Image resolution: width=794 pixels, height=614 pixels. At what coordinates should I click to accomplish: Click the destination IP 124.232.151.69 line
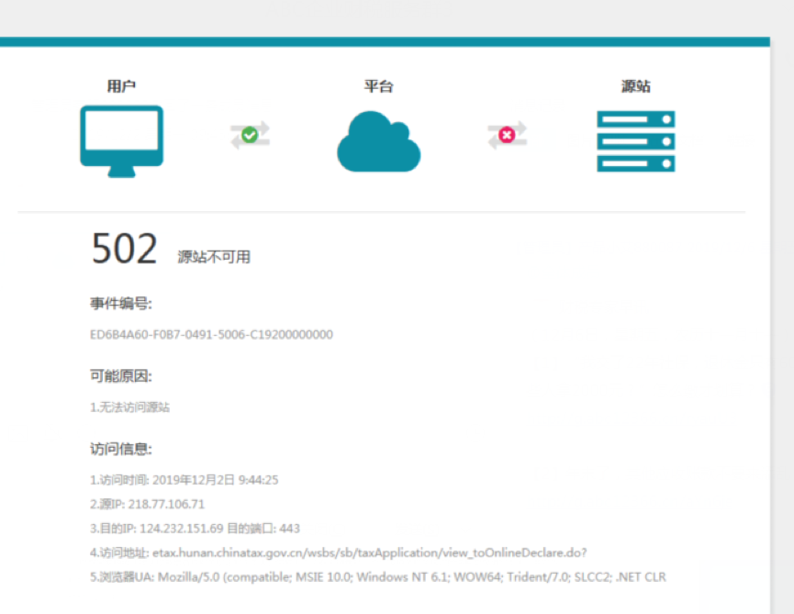[x=195, y=529]
